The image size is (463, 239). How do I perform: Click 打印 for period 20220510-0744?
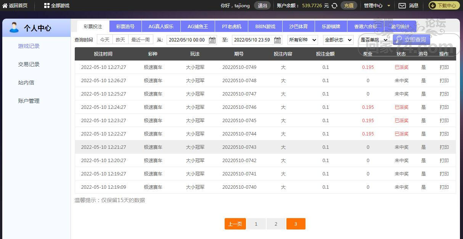point(444,134)
